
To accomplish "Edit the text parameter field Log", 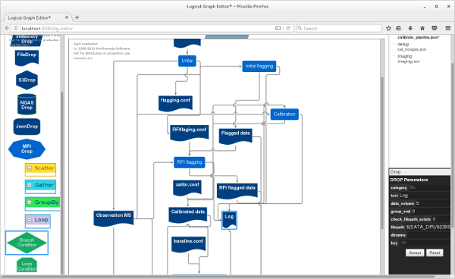I will tap(425, 196).
